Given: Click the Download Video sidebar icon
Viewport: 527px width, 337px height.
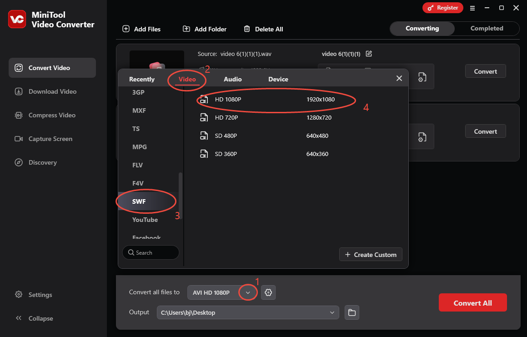Looking at the screenshot, I should click(x=19, y=91).
